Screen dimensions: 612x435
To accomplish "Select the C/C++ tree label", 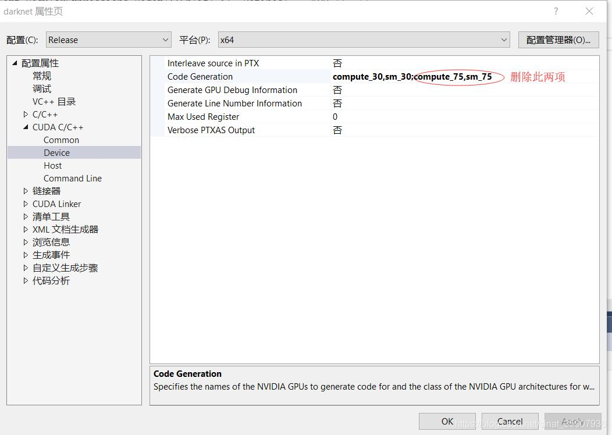I will [45, 115].
